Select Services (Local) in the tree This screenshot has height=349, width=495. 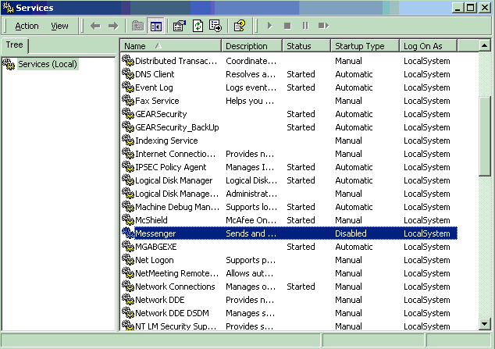coord(47,64)
